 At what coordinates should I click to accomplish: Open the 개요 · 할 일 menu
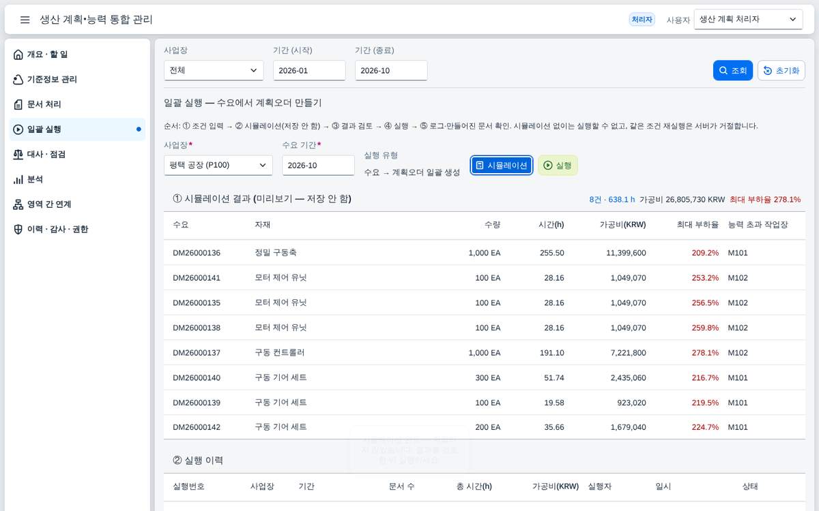point(77,55)
